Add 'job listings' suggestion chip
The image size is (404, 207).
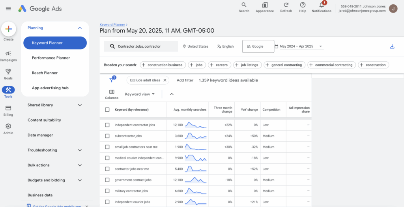(248, 65)
